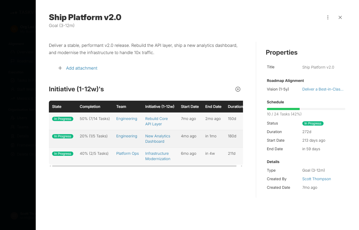Open the Platform Ops team link
This screenshot has width=359, height=230.
(x=128, y=153)
